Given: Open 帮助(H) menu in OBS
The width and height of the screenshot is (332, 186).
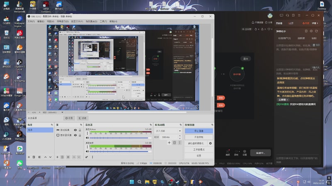Looking at the screenshot, I should [113, 21].
